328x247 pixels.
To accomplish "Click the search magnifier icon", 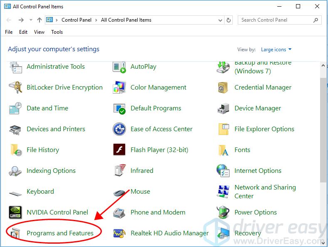I will point(316,20).
